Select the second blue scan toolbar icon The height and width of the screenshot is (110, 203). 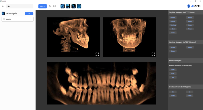pyautogui.click(x=68, y=6)
